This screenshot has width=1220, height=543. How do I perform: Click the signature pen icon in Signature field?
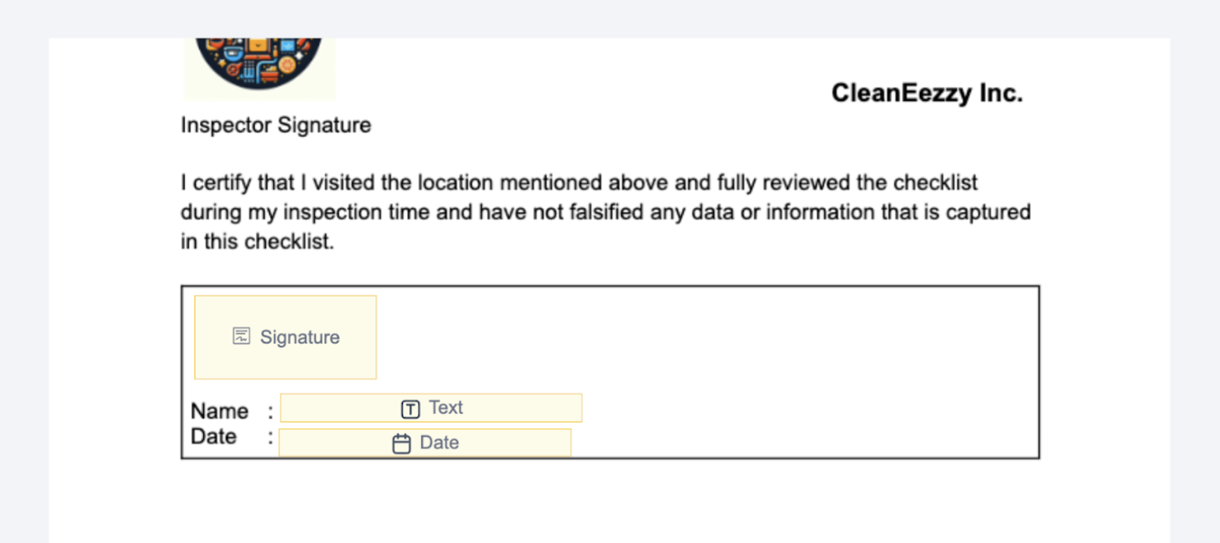(x=242, y=337)
